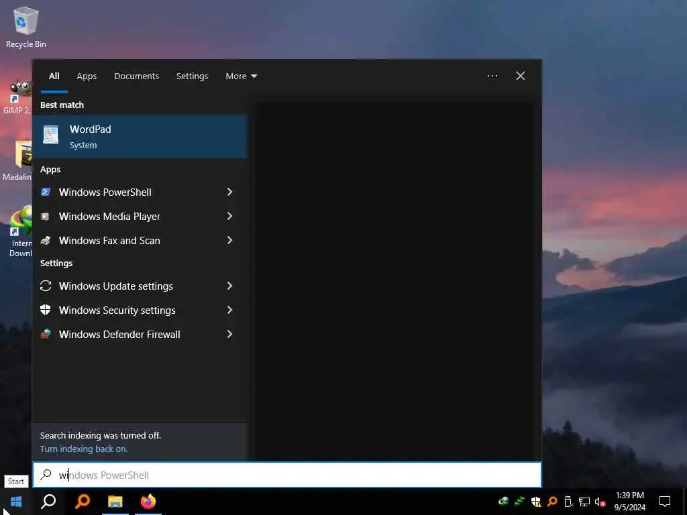Switch to the Documents search tab
This screenshot has height=515, width=687.
[x=136, y=76]
